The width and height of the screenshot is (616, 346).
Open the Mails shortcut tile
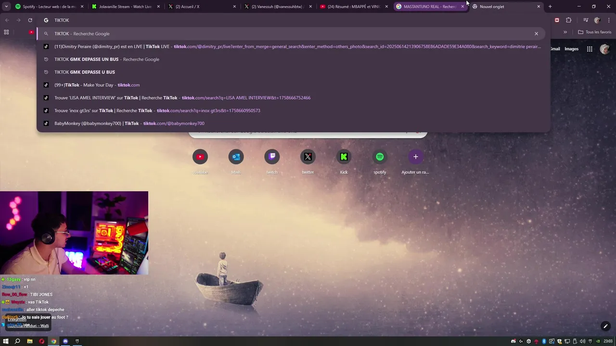click(236, 161)
